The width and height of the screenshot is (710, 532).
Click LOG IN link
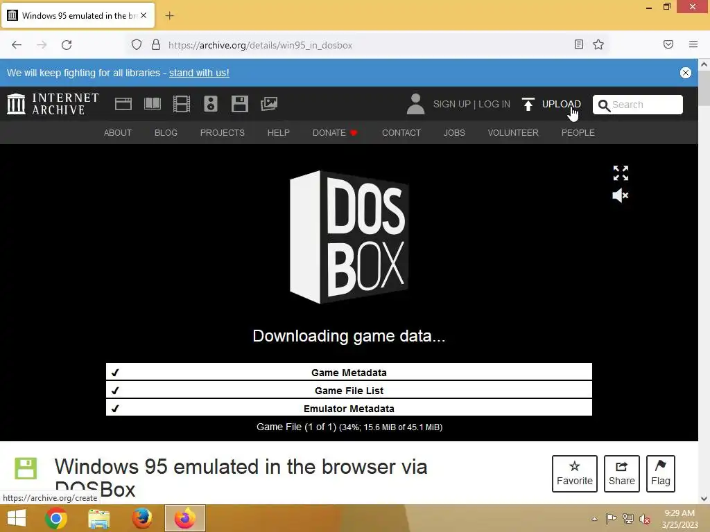pos(494,104)
